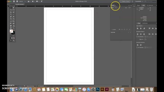Switch to the CC Libraries tab
Viewport: 164px width, 92px height.
click(x=150, y=5)
